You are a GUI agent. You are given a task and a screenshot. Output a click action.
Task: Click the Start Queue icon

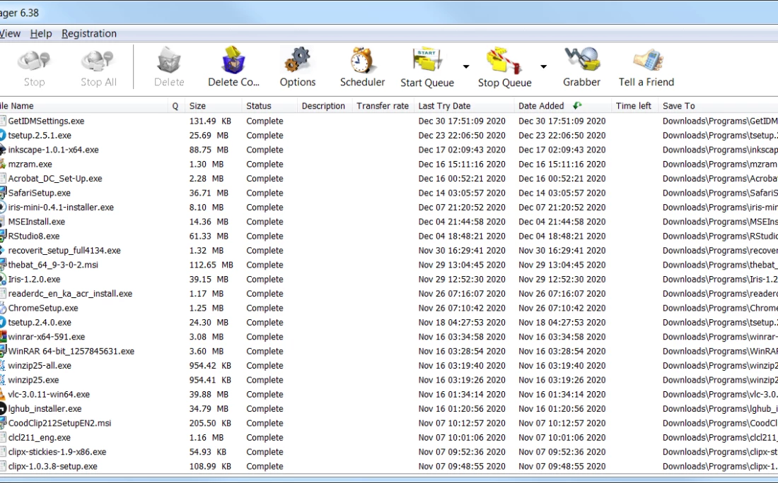click(x=426, y=61)
